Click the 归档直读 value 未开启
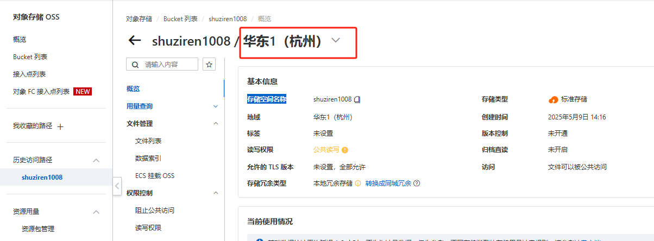Viewport: 654px width, 241px height. coord(558,150)
